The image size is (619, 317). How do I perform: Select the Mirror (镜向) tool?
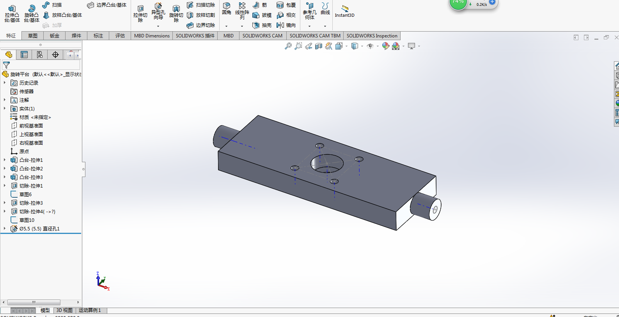(x=286, y=25)
